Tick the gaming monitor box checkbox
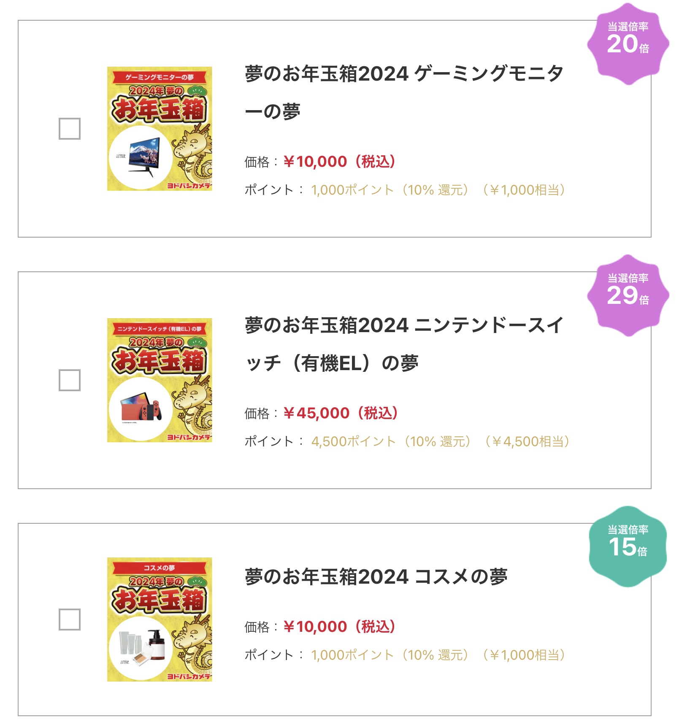Screen dimensions: 679x728 pyautogui.click(x=70, y=129)
